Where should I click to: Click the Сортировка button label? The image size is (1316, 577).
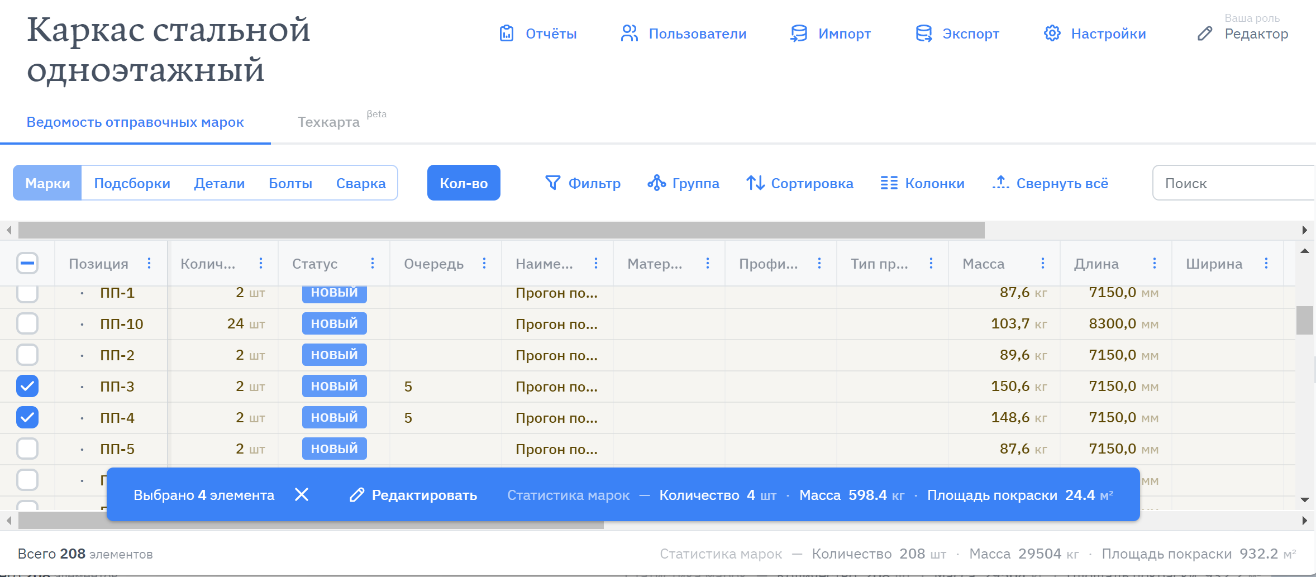tap(812, 183)
